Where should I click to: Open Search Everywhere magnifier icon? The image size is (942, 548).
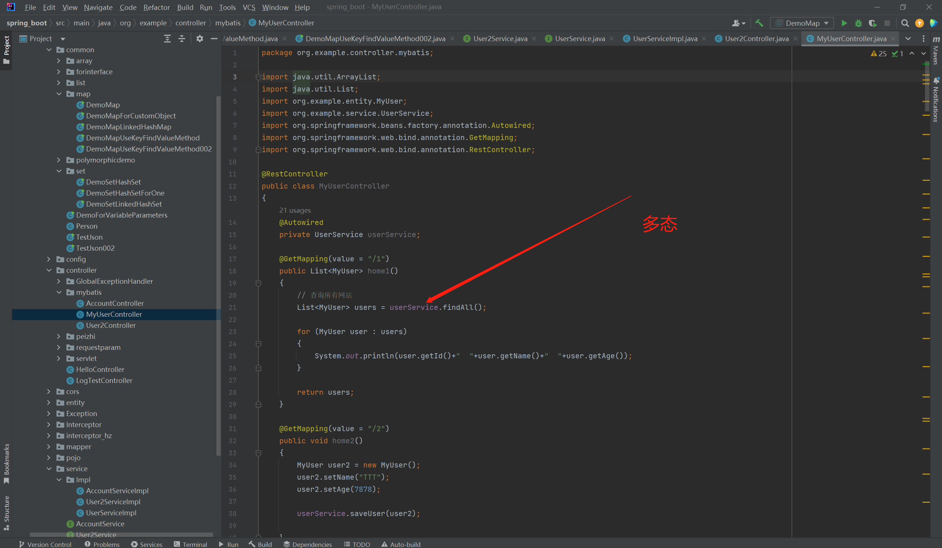[904, 23]
